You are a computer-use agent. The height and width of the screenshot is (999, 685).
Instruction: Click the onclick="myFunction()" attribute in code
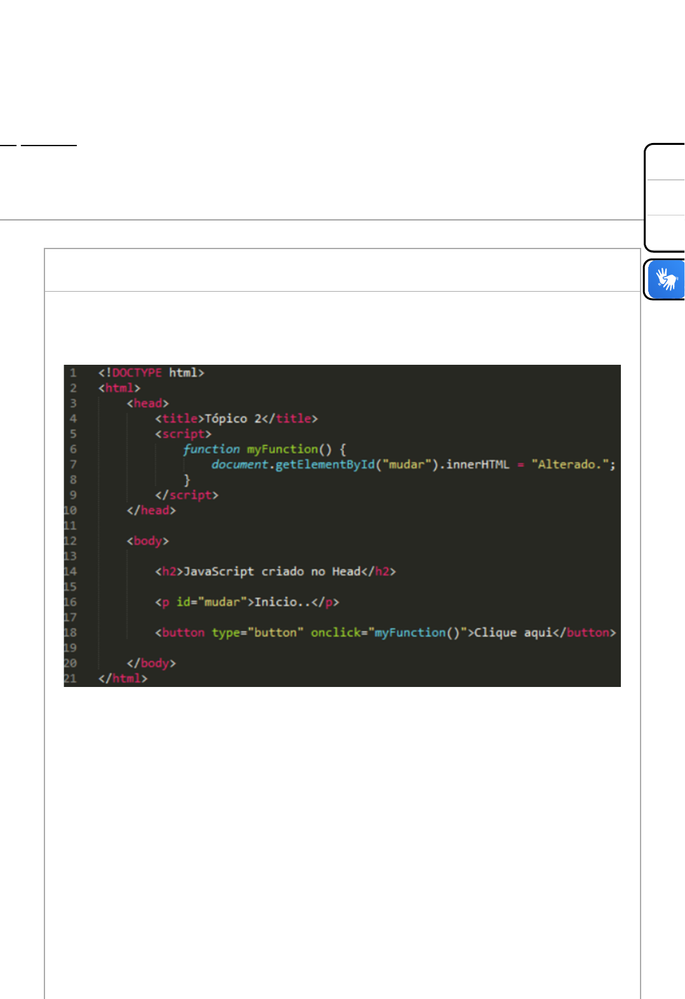(x=389, y=632)
